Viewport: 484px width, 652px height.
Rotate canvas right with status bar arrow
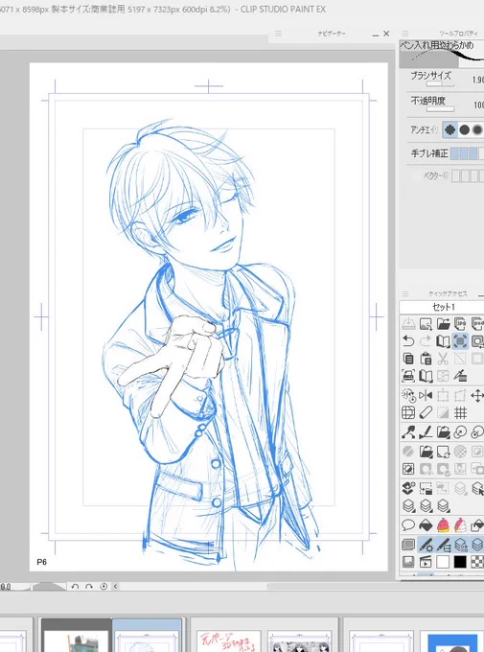pyautogui.click(x=89, y=586)
